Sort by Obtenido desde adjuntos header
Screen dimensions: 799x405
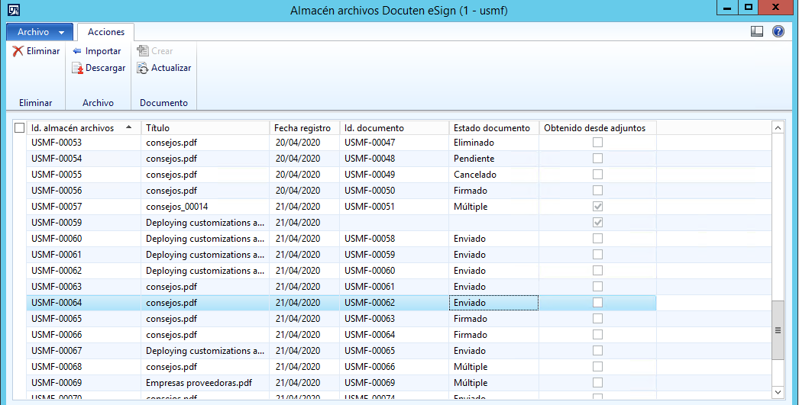(x=597, y=128)
